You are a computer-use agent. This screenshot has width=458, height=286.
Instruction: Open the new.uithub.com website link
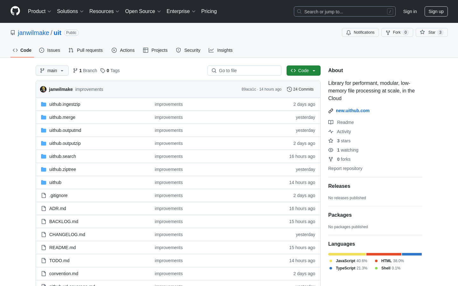[352, 111]
